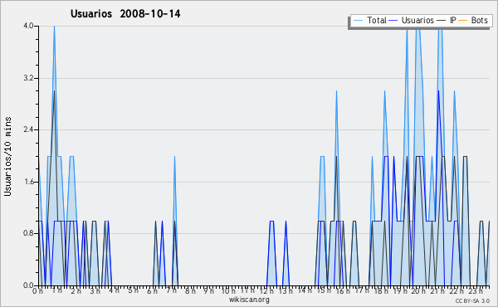Click the '7 h' x-axis tick label
This screenshot has width=498, height=307.
(171, 290)
